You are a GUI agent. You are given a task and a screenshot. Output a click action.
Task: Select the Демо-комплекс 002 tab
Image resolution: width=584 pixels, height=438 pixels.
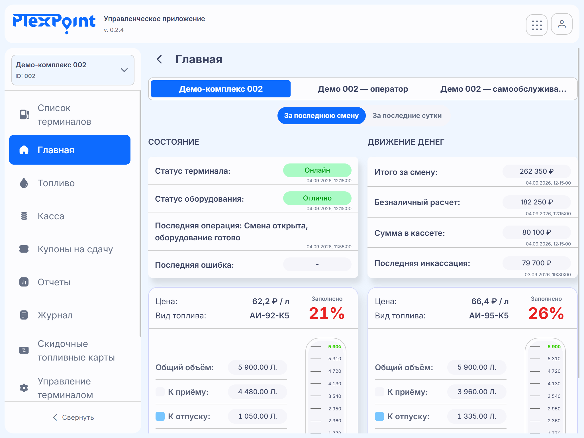(x=221, y=89)
